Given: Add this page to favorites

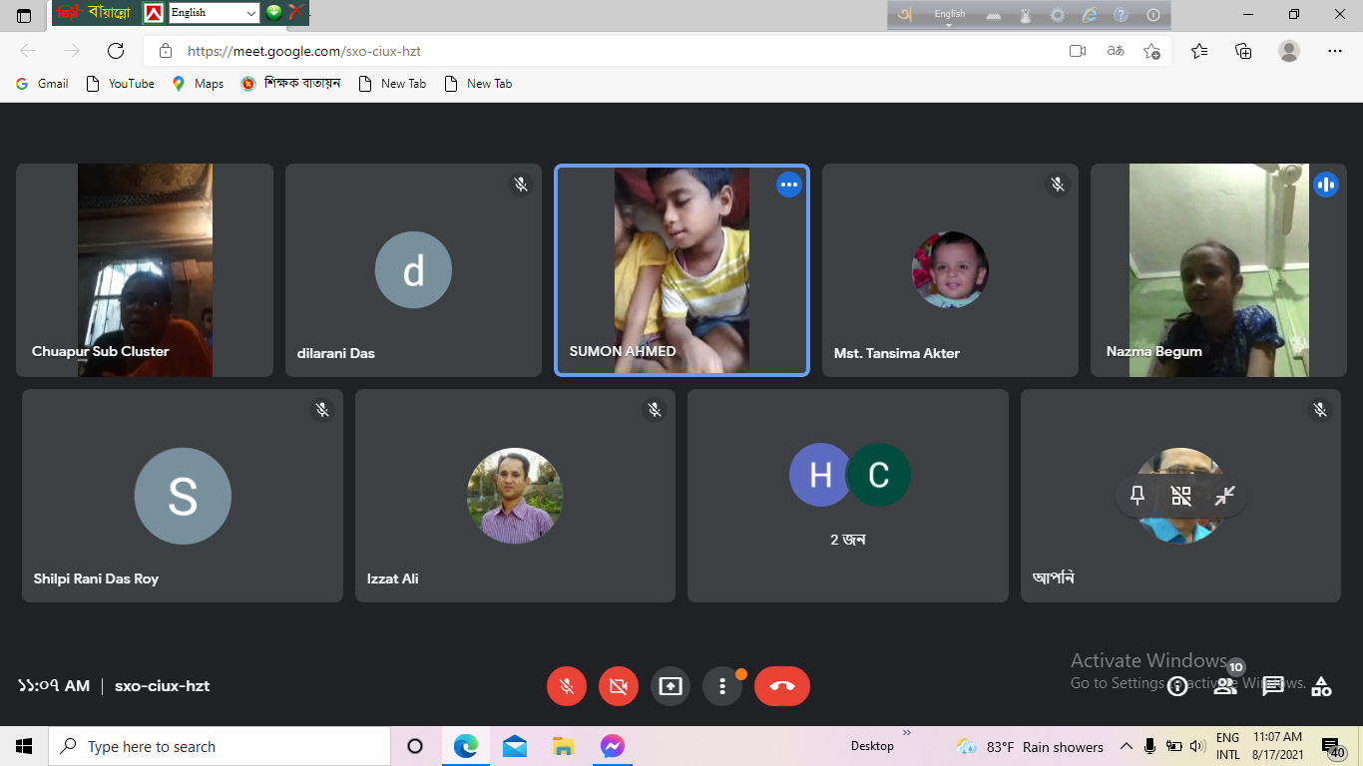Looking at the screenshot, I should coord(1152,51).
